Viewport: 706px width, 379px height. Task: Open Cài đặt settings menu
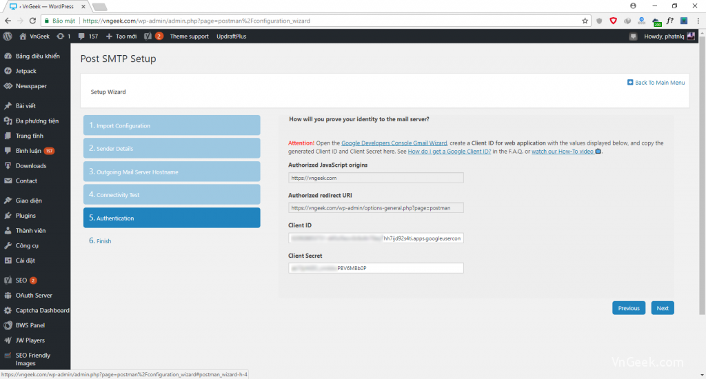coord(35,260)
